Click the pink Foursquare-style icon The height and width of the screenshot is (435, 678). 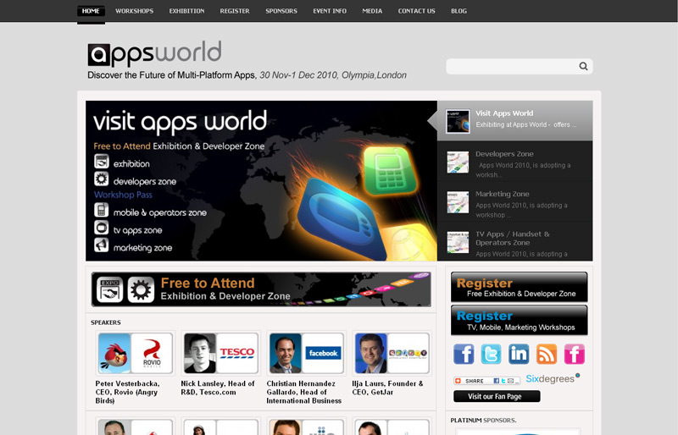[x=575, y=354]
